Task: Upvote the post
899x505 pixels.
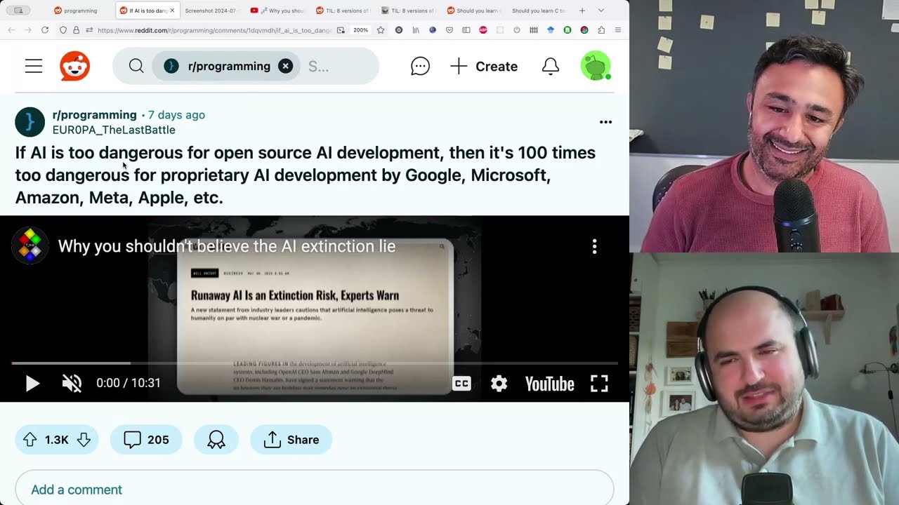Action: pos(29,440)
